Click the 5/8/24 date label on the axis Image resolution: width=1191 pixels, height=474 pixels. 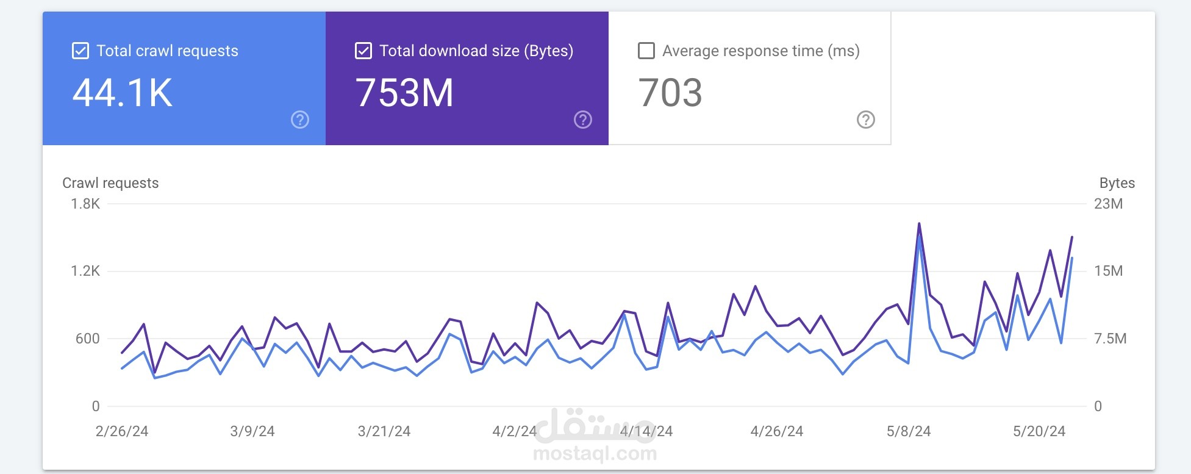[x=909, y=431]
